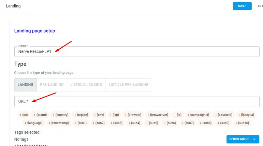
Task: Click 'Choose the type of your landing page.' text
Action: tap(44, 73)
